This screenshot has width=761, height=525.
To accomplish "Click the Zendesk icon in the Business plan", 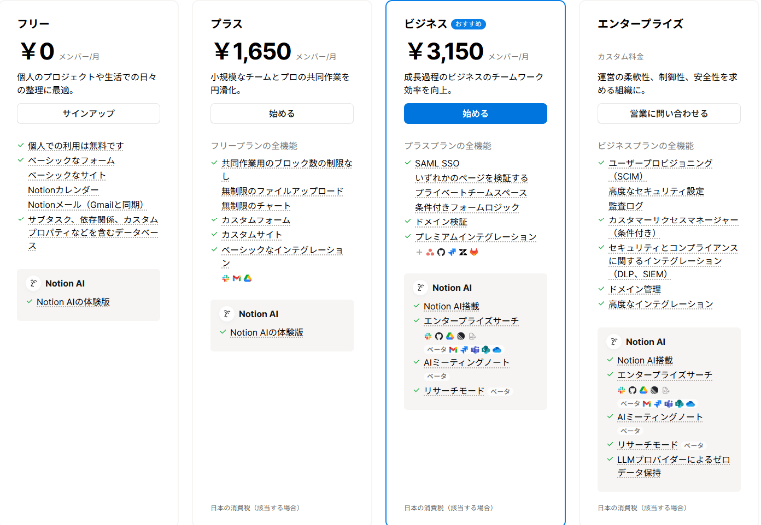I will tap(463, 252).
